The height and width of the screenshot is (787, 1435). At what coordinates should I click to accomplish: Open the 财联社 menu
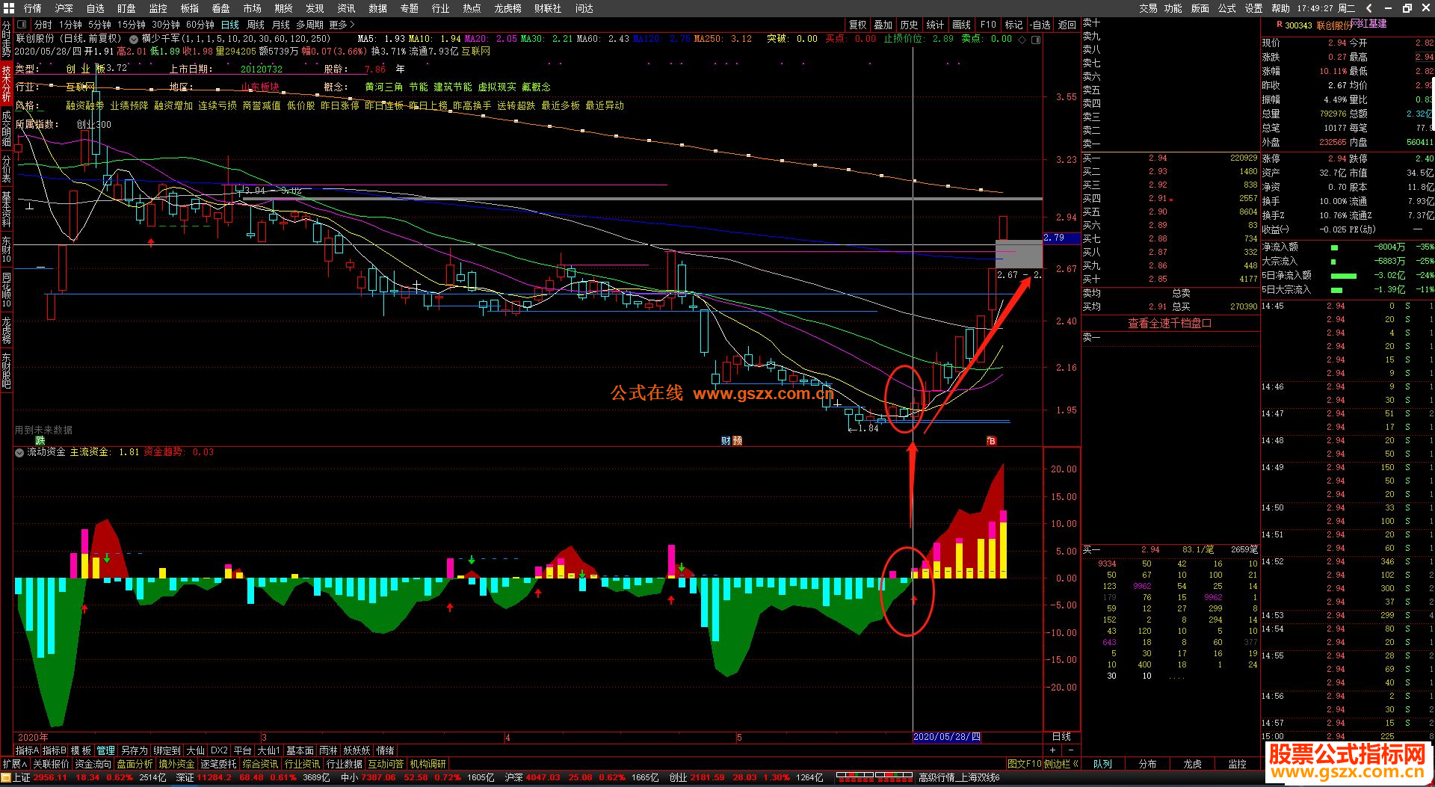tap(548, 8)
